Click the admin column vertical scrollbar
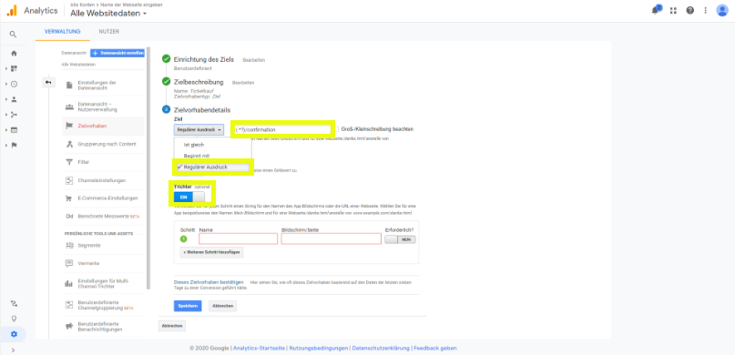Image resolution: width=735 pixels, height=355 pixels. point(148,168)
